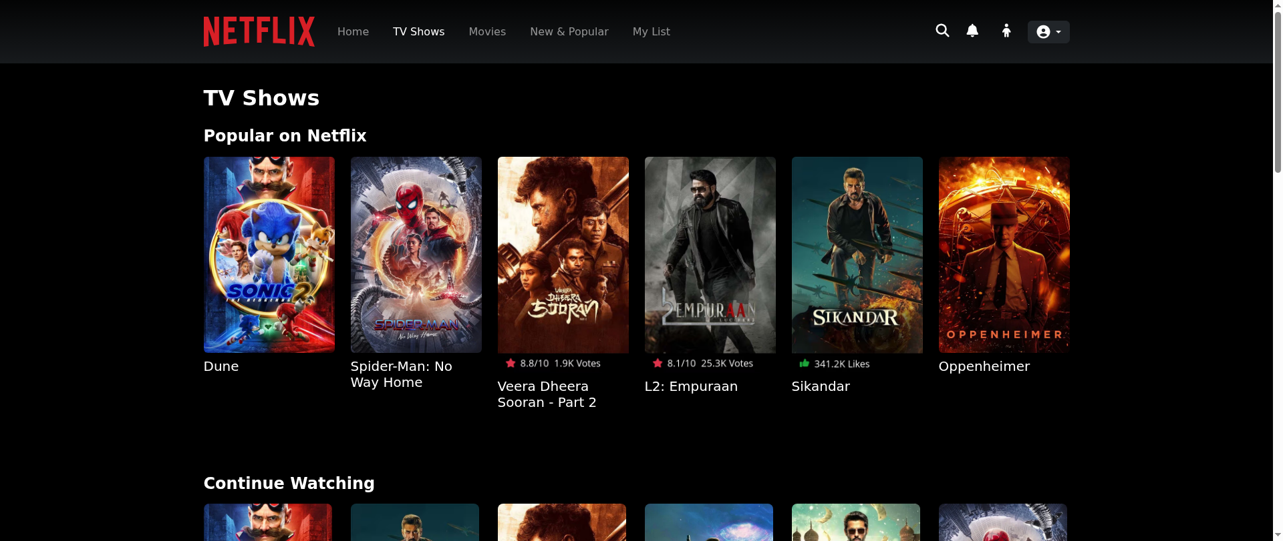
Task: Click the 1.9K Votes text
Action: tap(577, 364)
